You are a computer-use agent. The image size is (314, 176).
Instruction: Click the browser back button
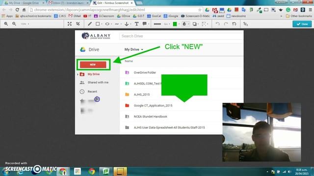(x=4, y=10)
